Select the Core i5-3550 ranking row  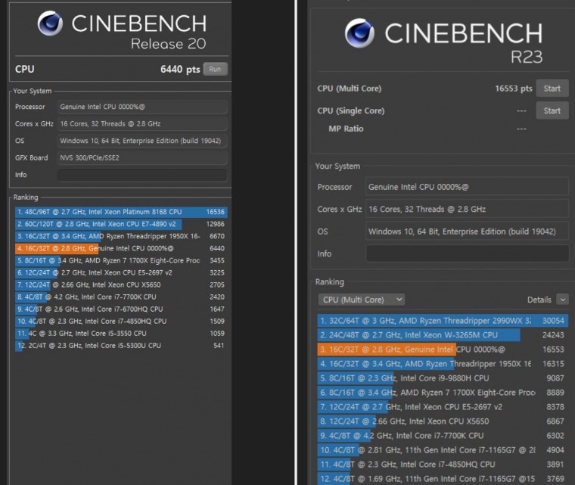121,333
